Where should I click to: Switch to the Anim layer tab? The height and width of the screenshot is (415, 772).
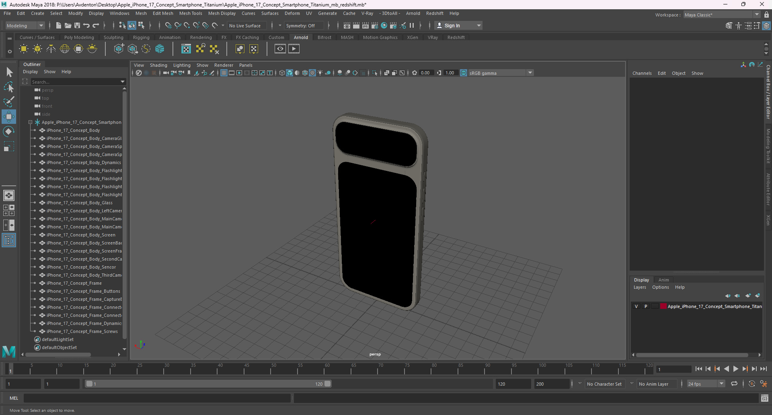[663, 280]
